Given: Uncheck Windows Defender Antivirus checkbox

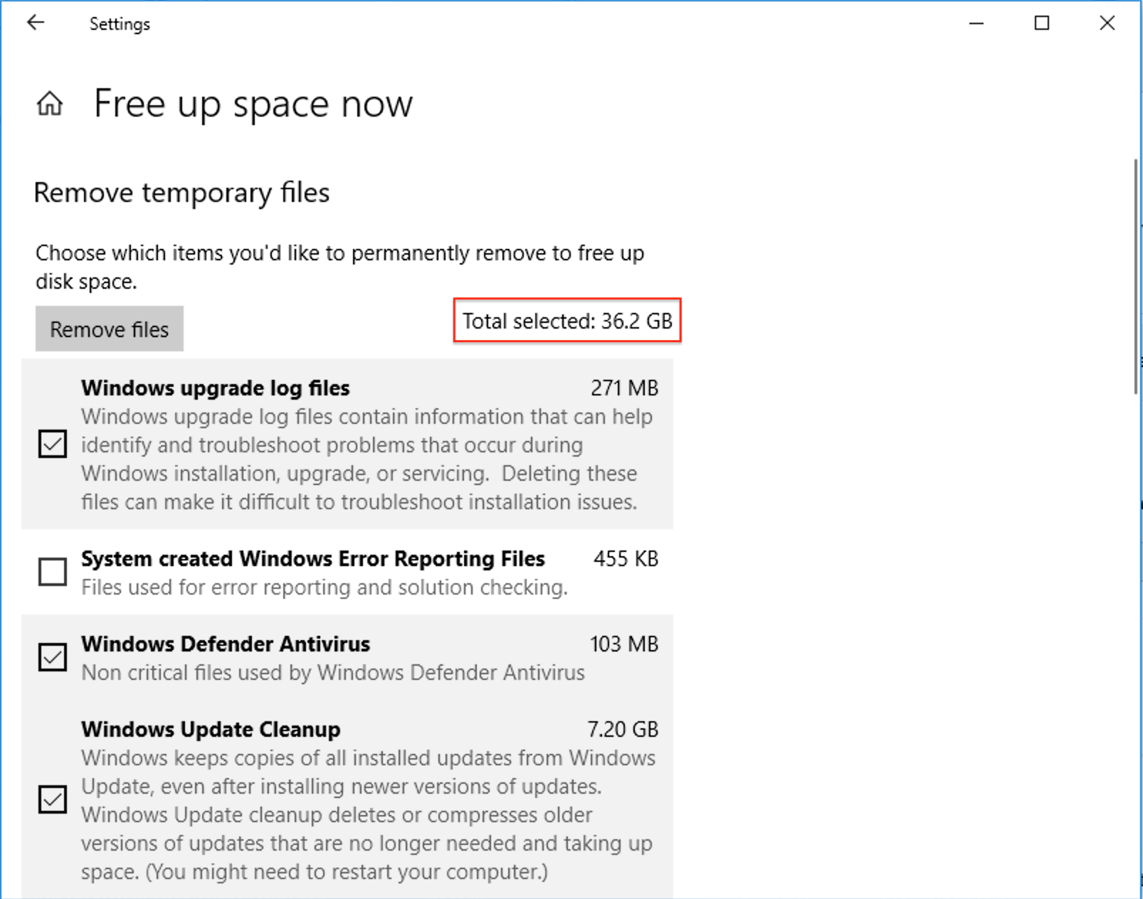Looking at the screenshot, I should click(53, 657).
